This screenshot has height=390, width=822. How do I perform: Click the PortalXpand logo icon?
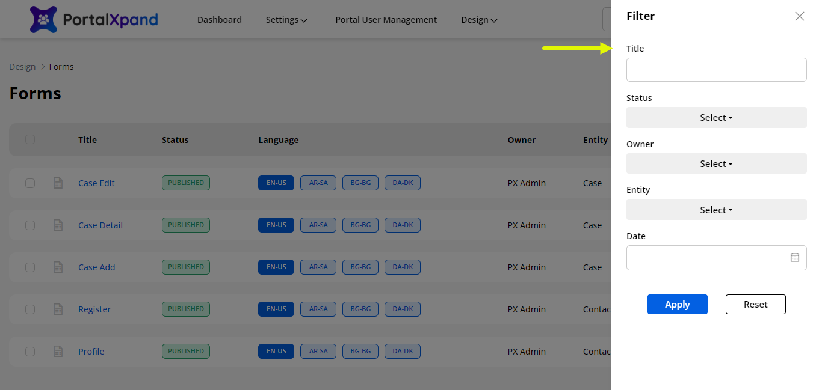point(43,19)
